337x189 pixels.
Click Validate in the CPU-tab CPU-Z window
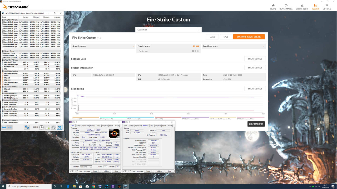click(106, 171)
